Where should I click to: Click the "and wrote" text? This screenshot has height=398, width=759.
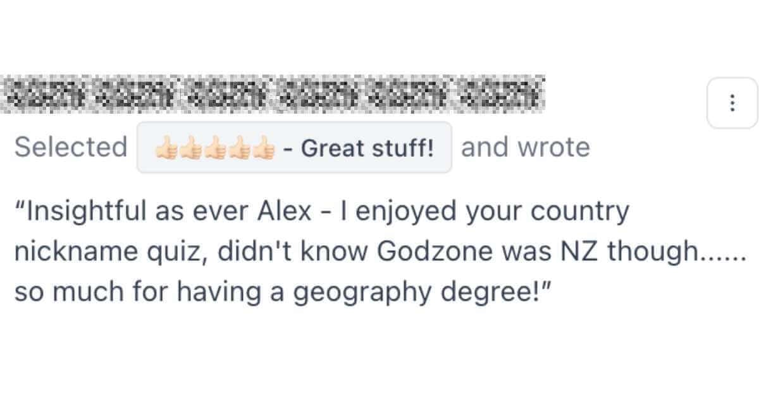[526, 147]
